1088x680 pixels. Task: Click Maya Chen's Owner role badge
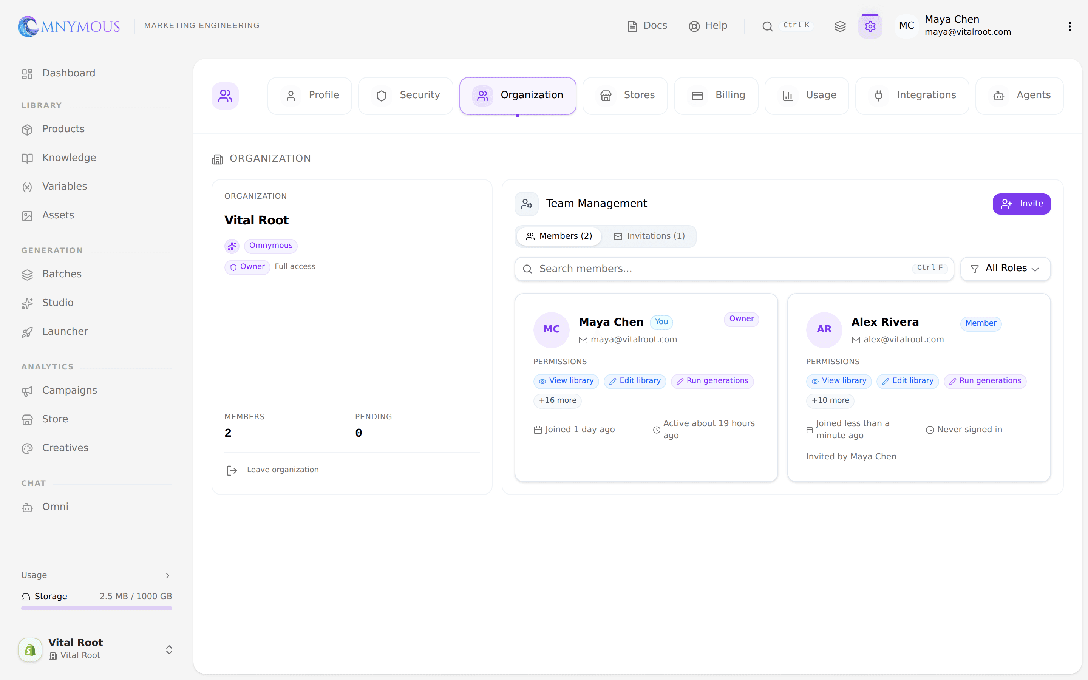[x=741, y=319]
